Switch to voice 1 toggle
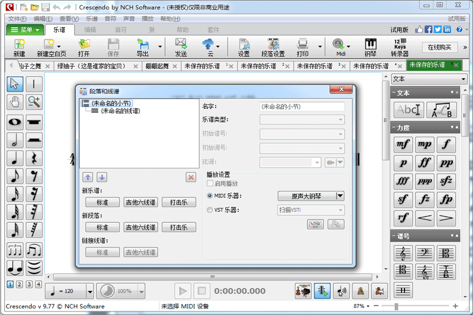Image resolution: width=473 pixels, height=315 pixels. coord(10,284)
